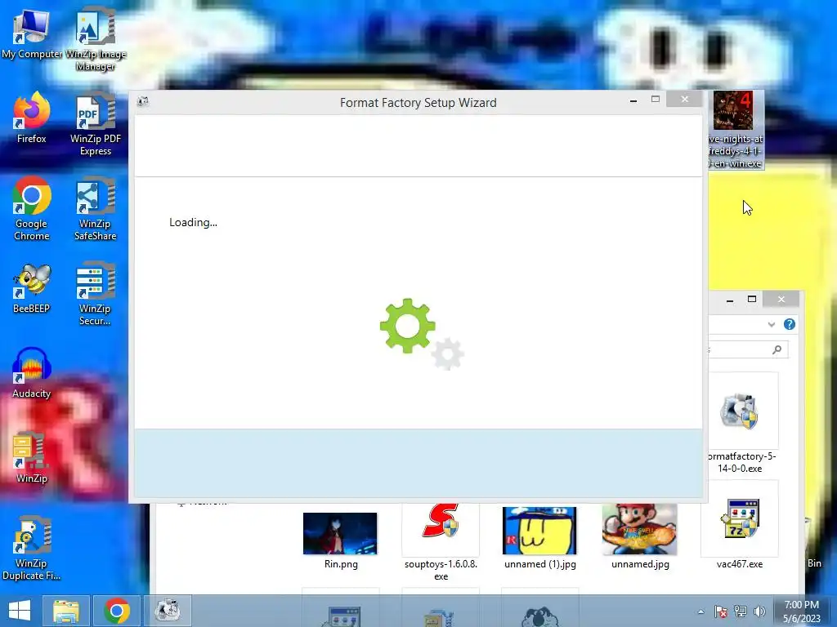Select souptoys-1.6.0.8.exe in Explorer window
Screen dimensions: 837x627
pos(441,541)
